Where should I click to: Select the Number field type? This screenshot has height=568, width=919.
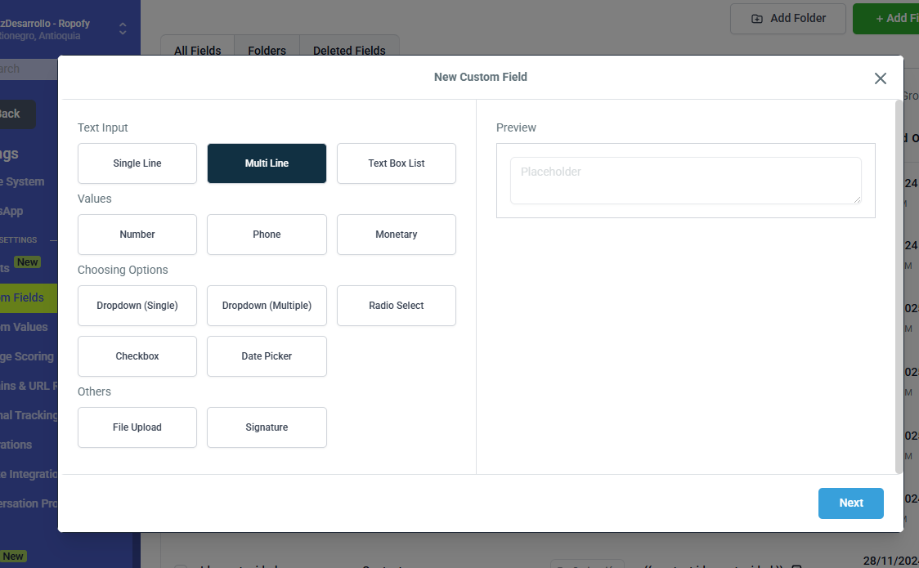pos(137,235)
